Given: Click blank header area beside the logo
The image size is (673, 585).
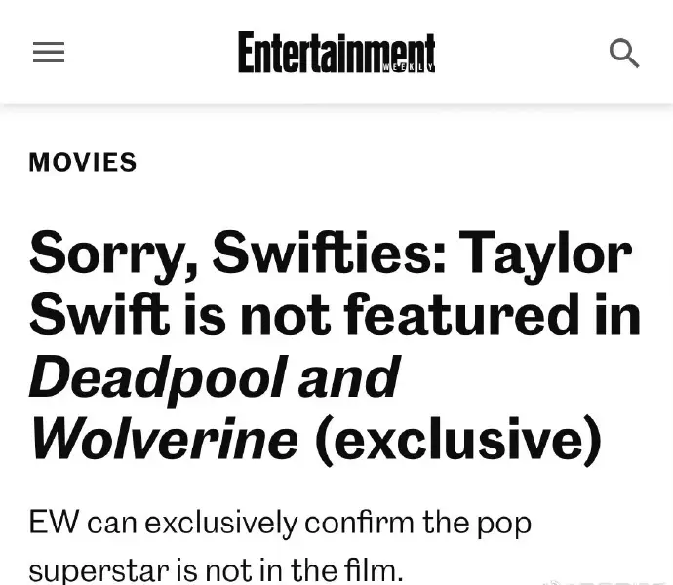Looking at the screenshot, I should [522, 53].
